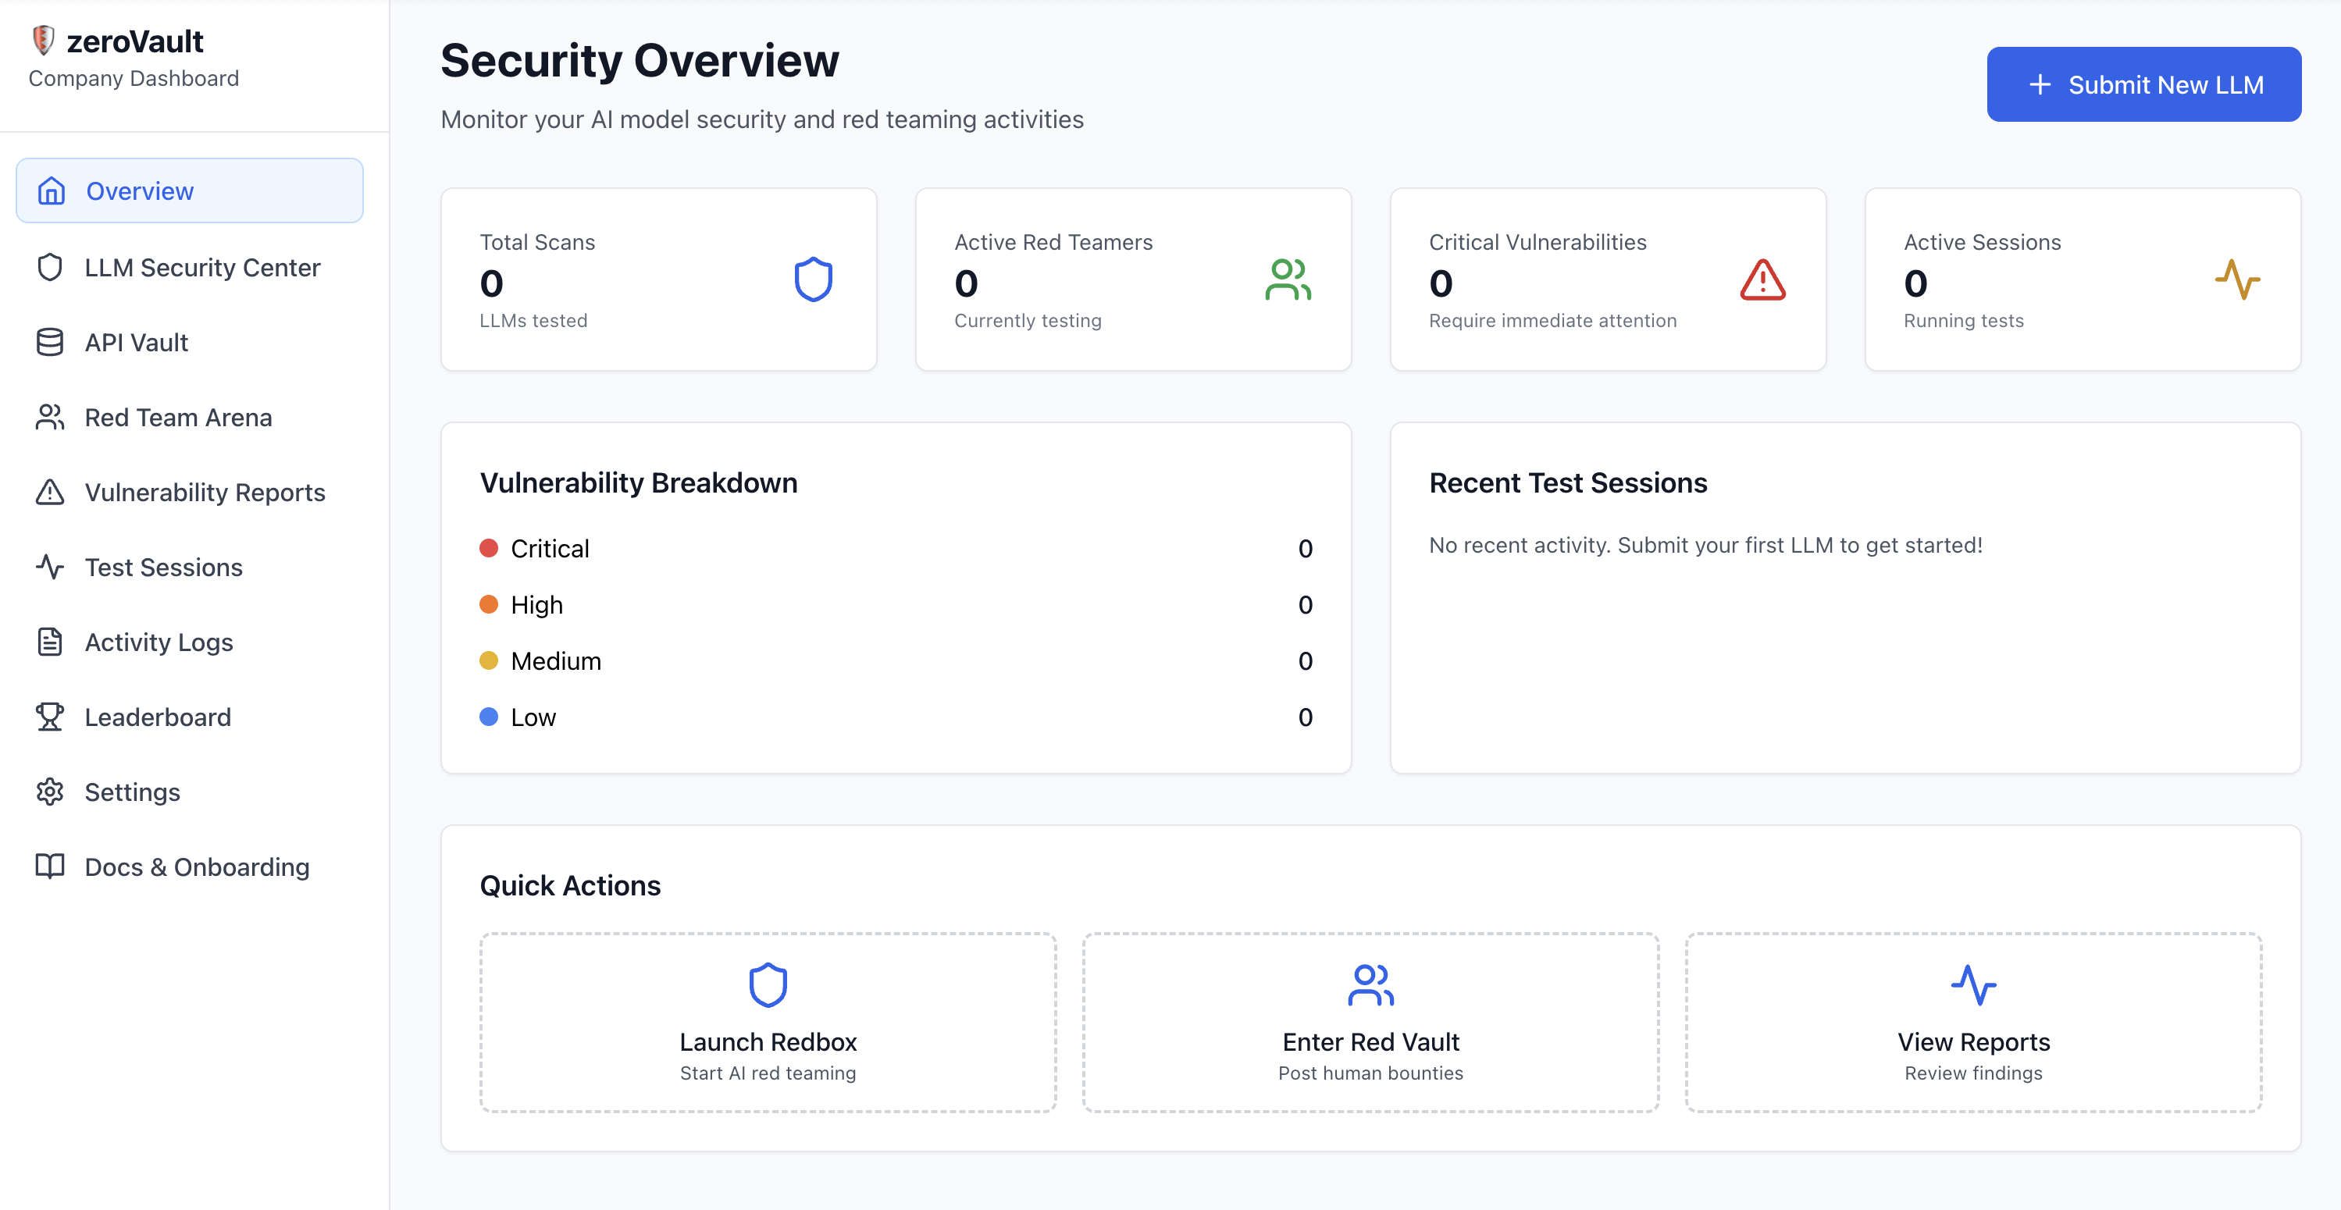Click the Docs & Onboarding book icon
The width and height of the screenshot is (2341, 1210).
[50, 867]
